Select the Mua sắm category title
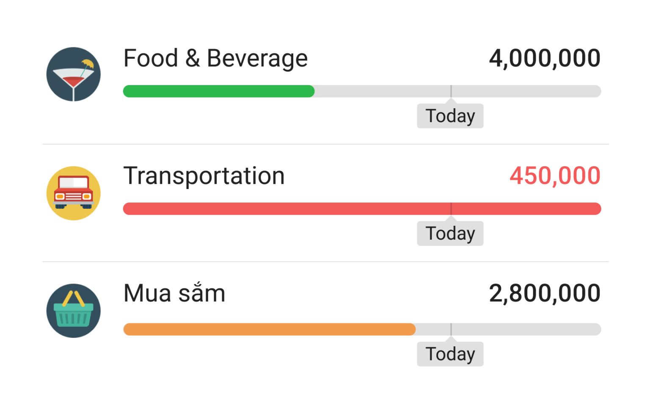The height and width of the screenshot is (402, 650). (x=174, y=293)
